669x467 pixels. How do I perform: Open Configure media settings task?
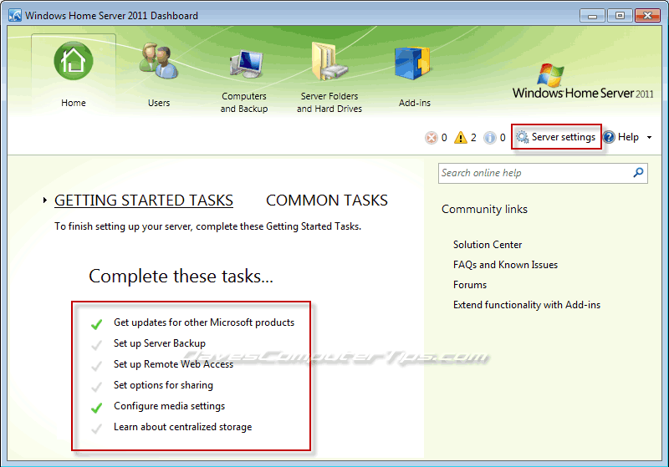(x=169, y=406)
